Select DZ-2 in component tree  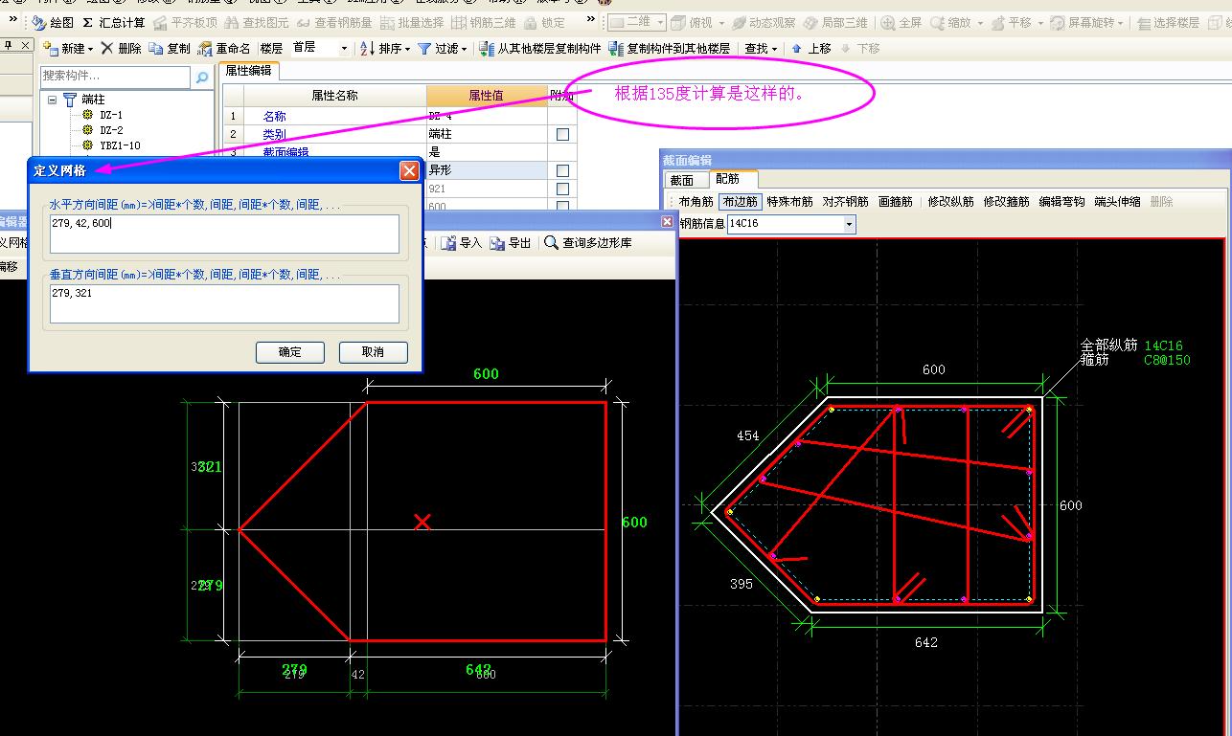coord(111,130)
